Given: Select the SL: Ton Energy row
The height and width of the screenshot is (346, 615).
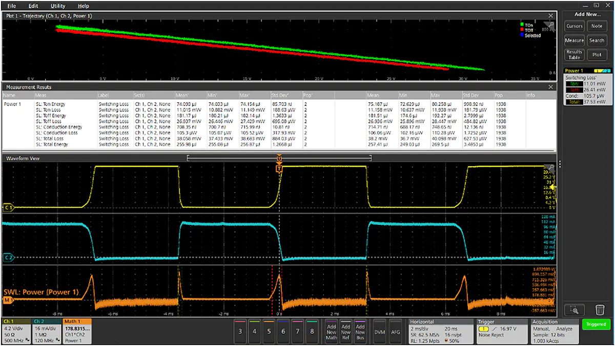Looking at the screenshot, I should [x=279, y=104].
